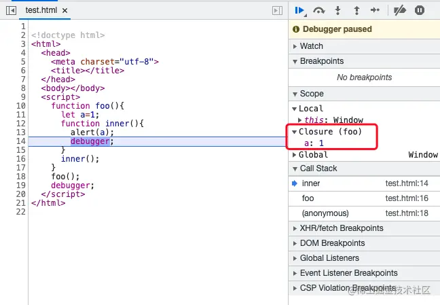Click the alert(a); code line

click(x=92, y=132)
